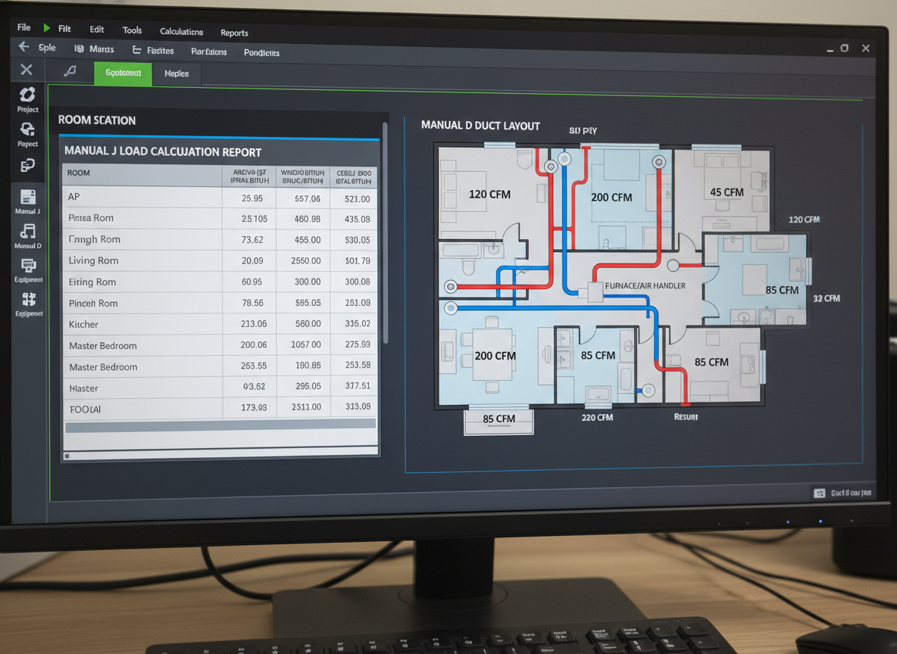Switch to the green Spotemut tab

[x=123, y=73]
